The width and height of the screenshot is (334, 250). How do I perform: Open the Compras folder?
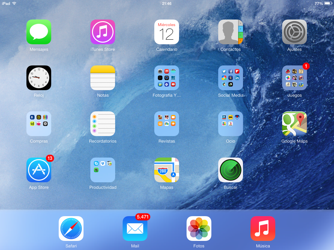39,124
